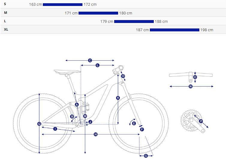Select the B seat tube angle marker
The width and height of the screenshot is (226, 168).
[72, 116]
